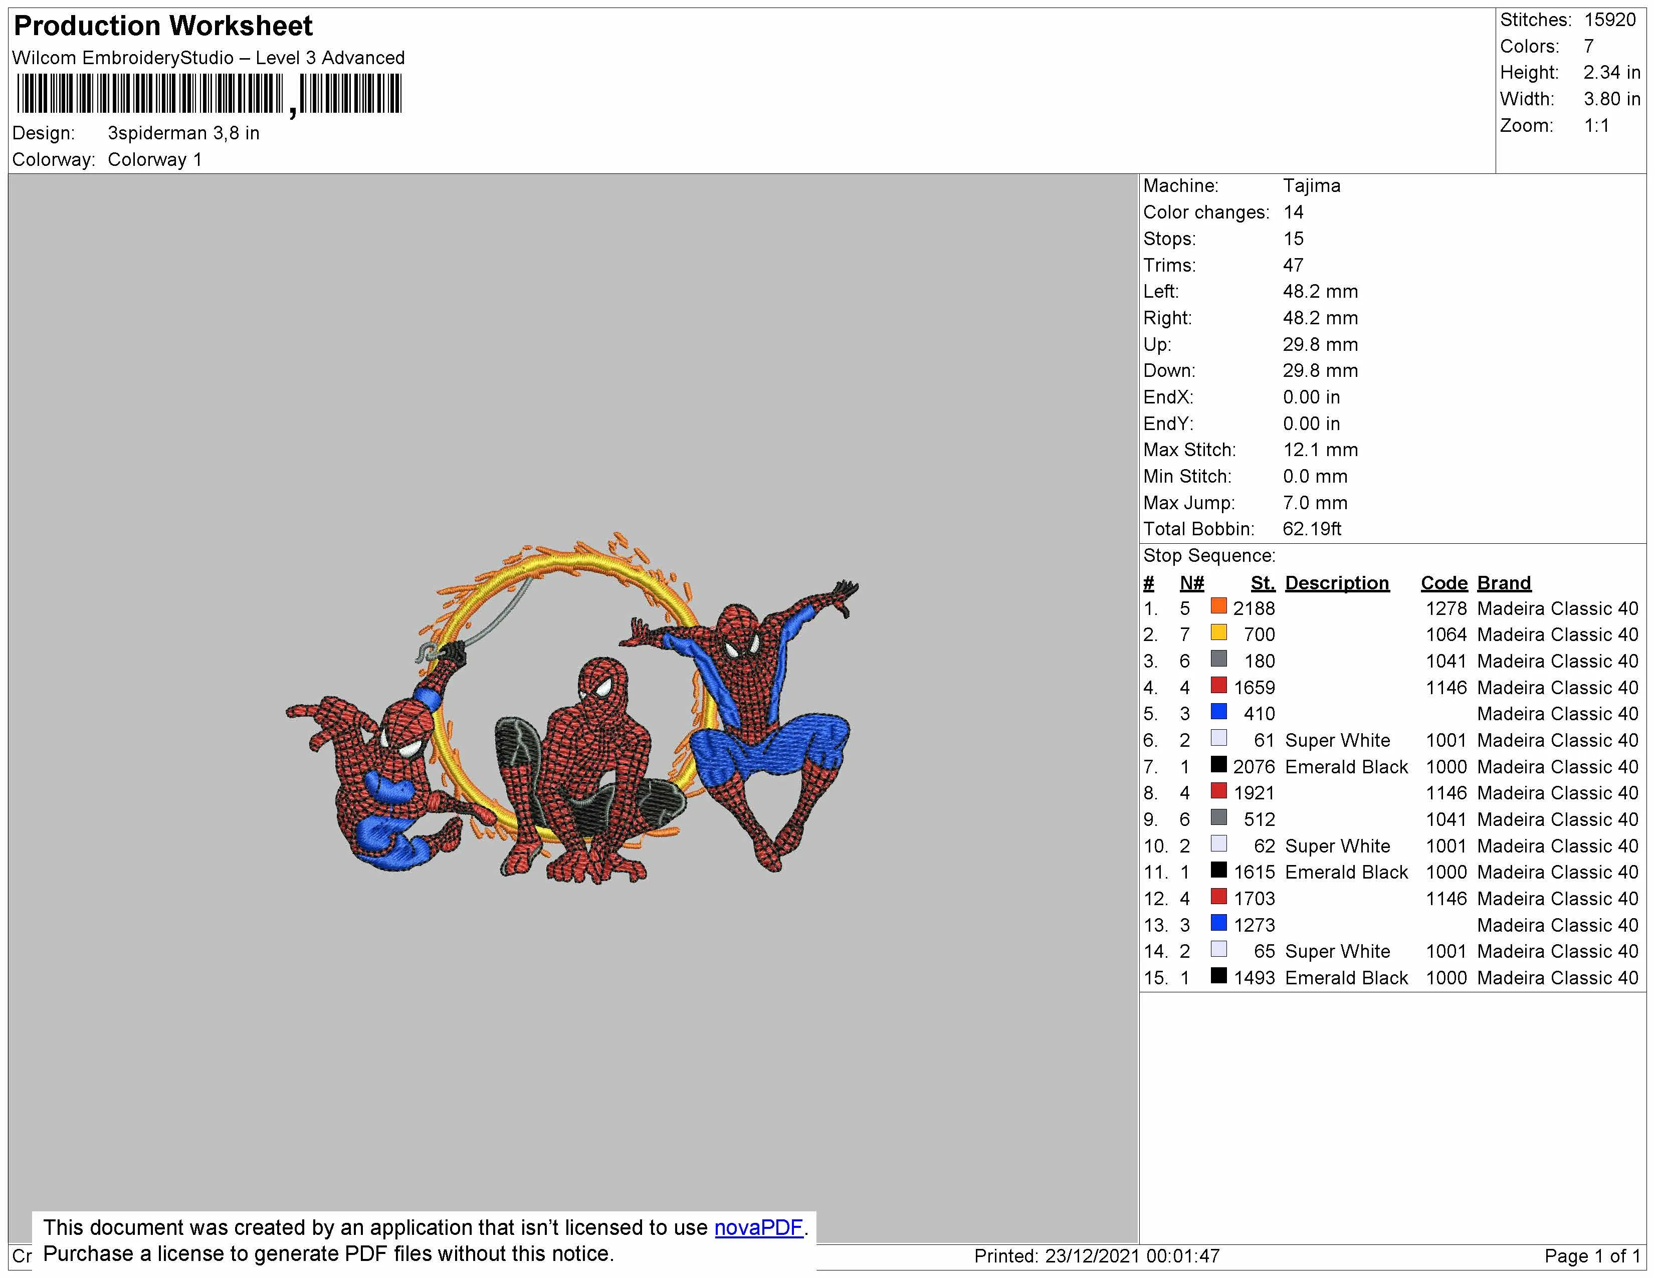Select Super White in stop row 10

click(1337, 846)
